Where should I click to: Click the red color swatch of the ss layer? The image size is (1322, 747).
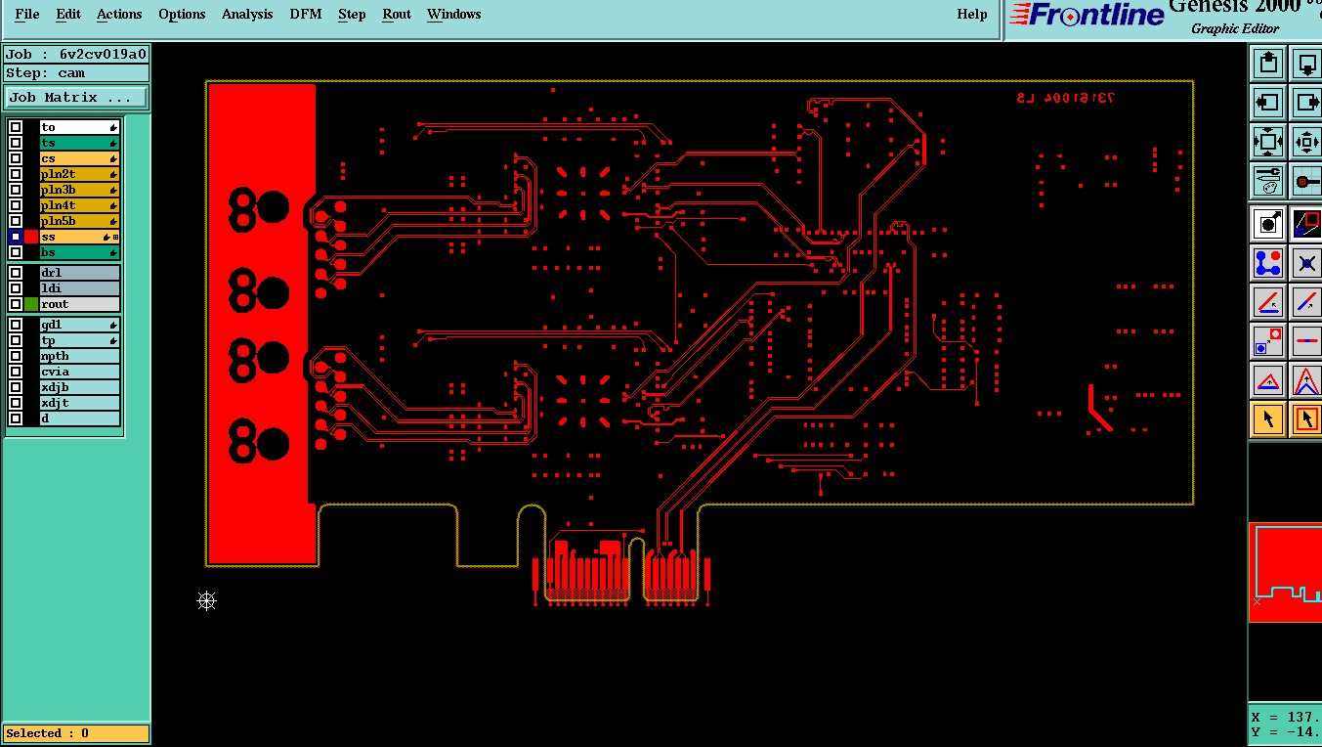tap(31, 237)
